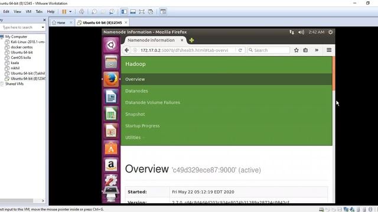
Task: Click the Firefox Search box
Action: coord(269,50)
